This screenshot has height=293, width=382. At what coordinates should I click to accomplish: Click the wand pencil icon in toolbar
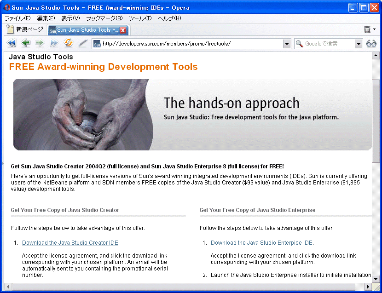click(83, 43)
